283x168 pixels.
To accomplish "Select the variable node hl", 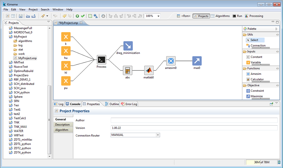I will [66, 66].
